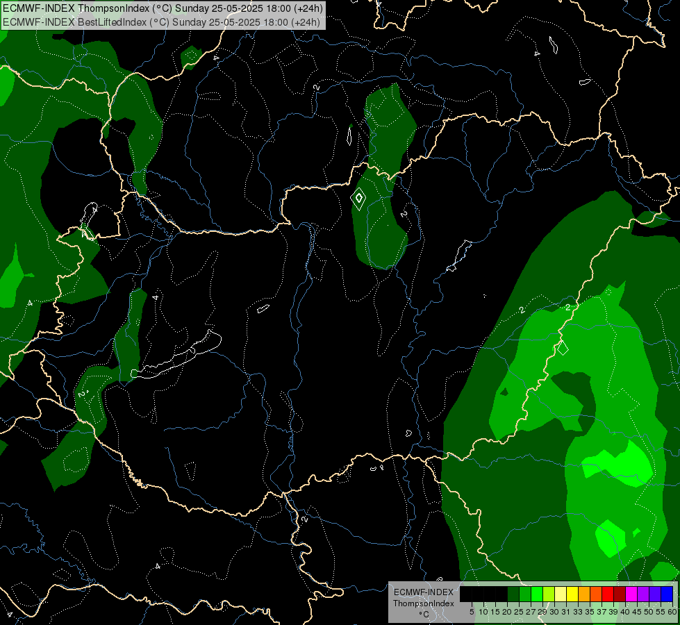
Task: Click the legend tick value '45'
Action: coord(638,612)
